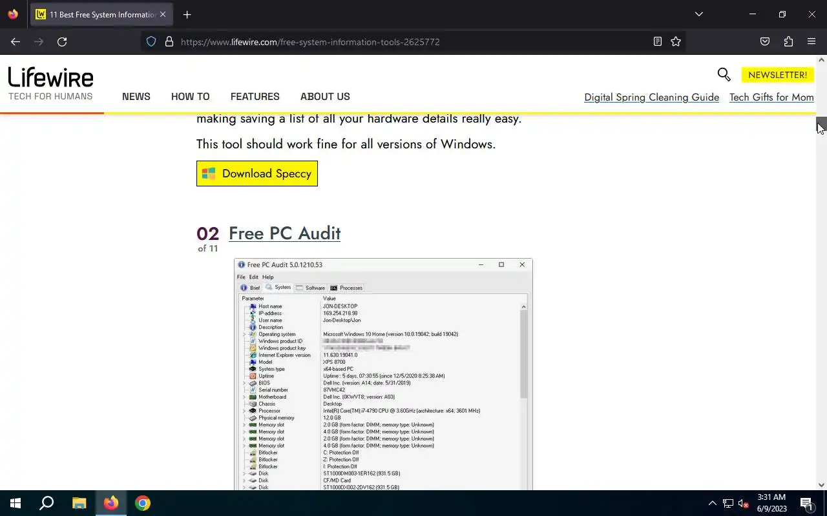Click the Free PC Audit screenshot
827x516 pixels.
coord(383,374)
